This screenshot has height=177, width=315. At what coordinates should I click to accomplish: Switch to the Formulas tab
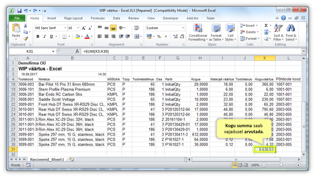98,18
